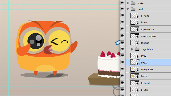Screen dimensions: 171x96
Task: Click the brow layer name
Action: [x=144, y=23]
